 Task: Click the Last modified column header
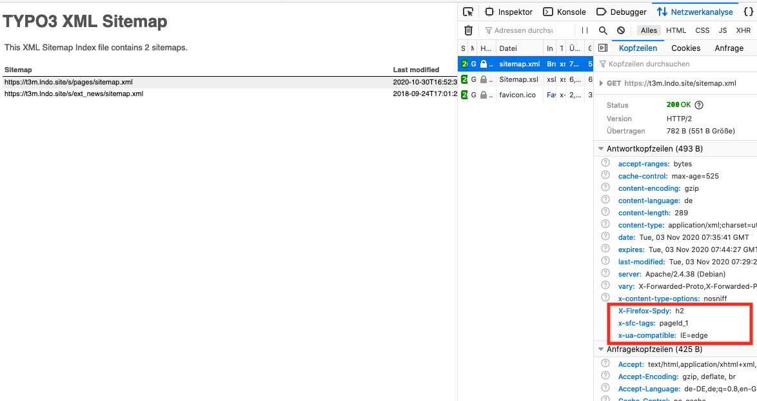click(x=416, y=70)
